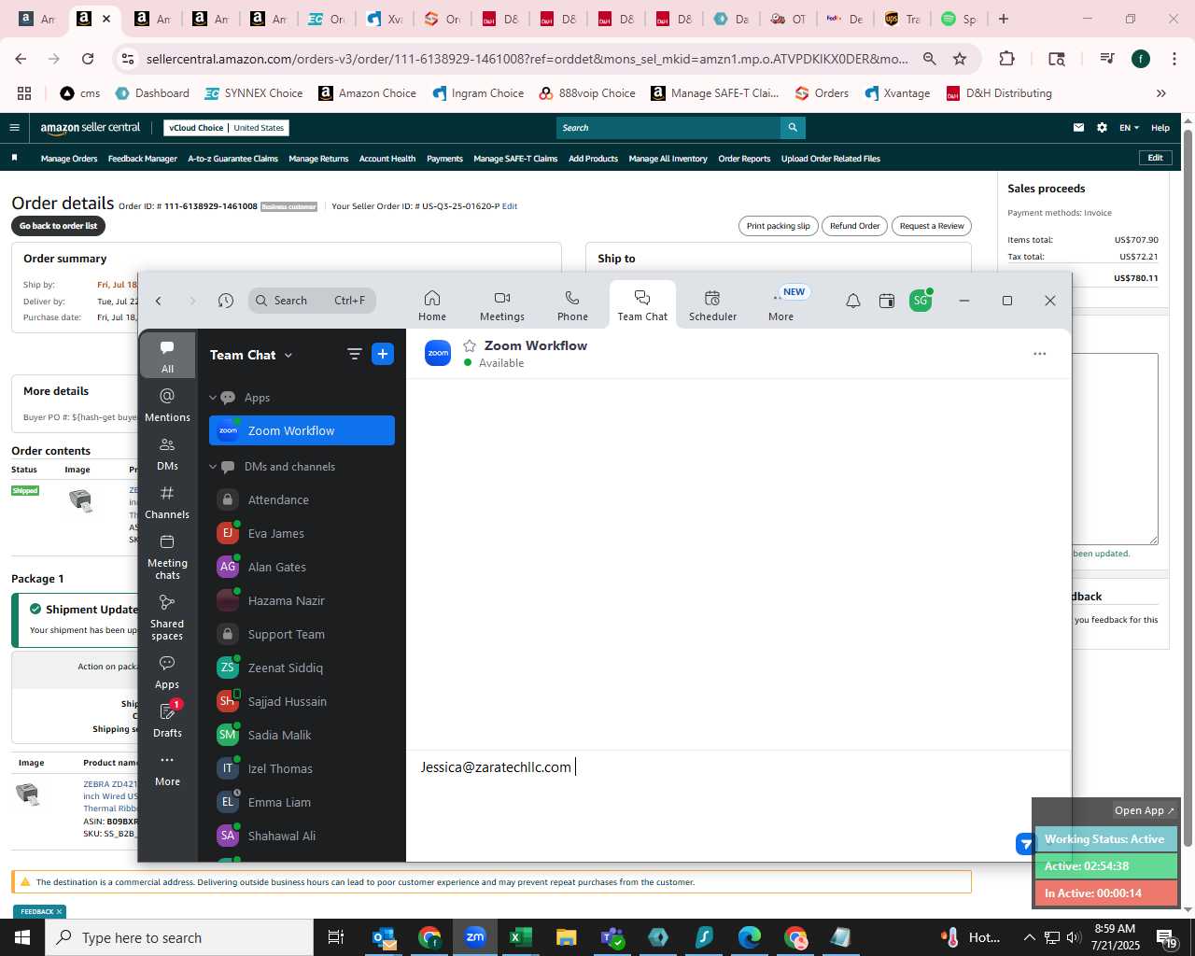This screenshot has width=1195, height=956.
Task: Click Refund Order button
Action: (x=855, y=226)
